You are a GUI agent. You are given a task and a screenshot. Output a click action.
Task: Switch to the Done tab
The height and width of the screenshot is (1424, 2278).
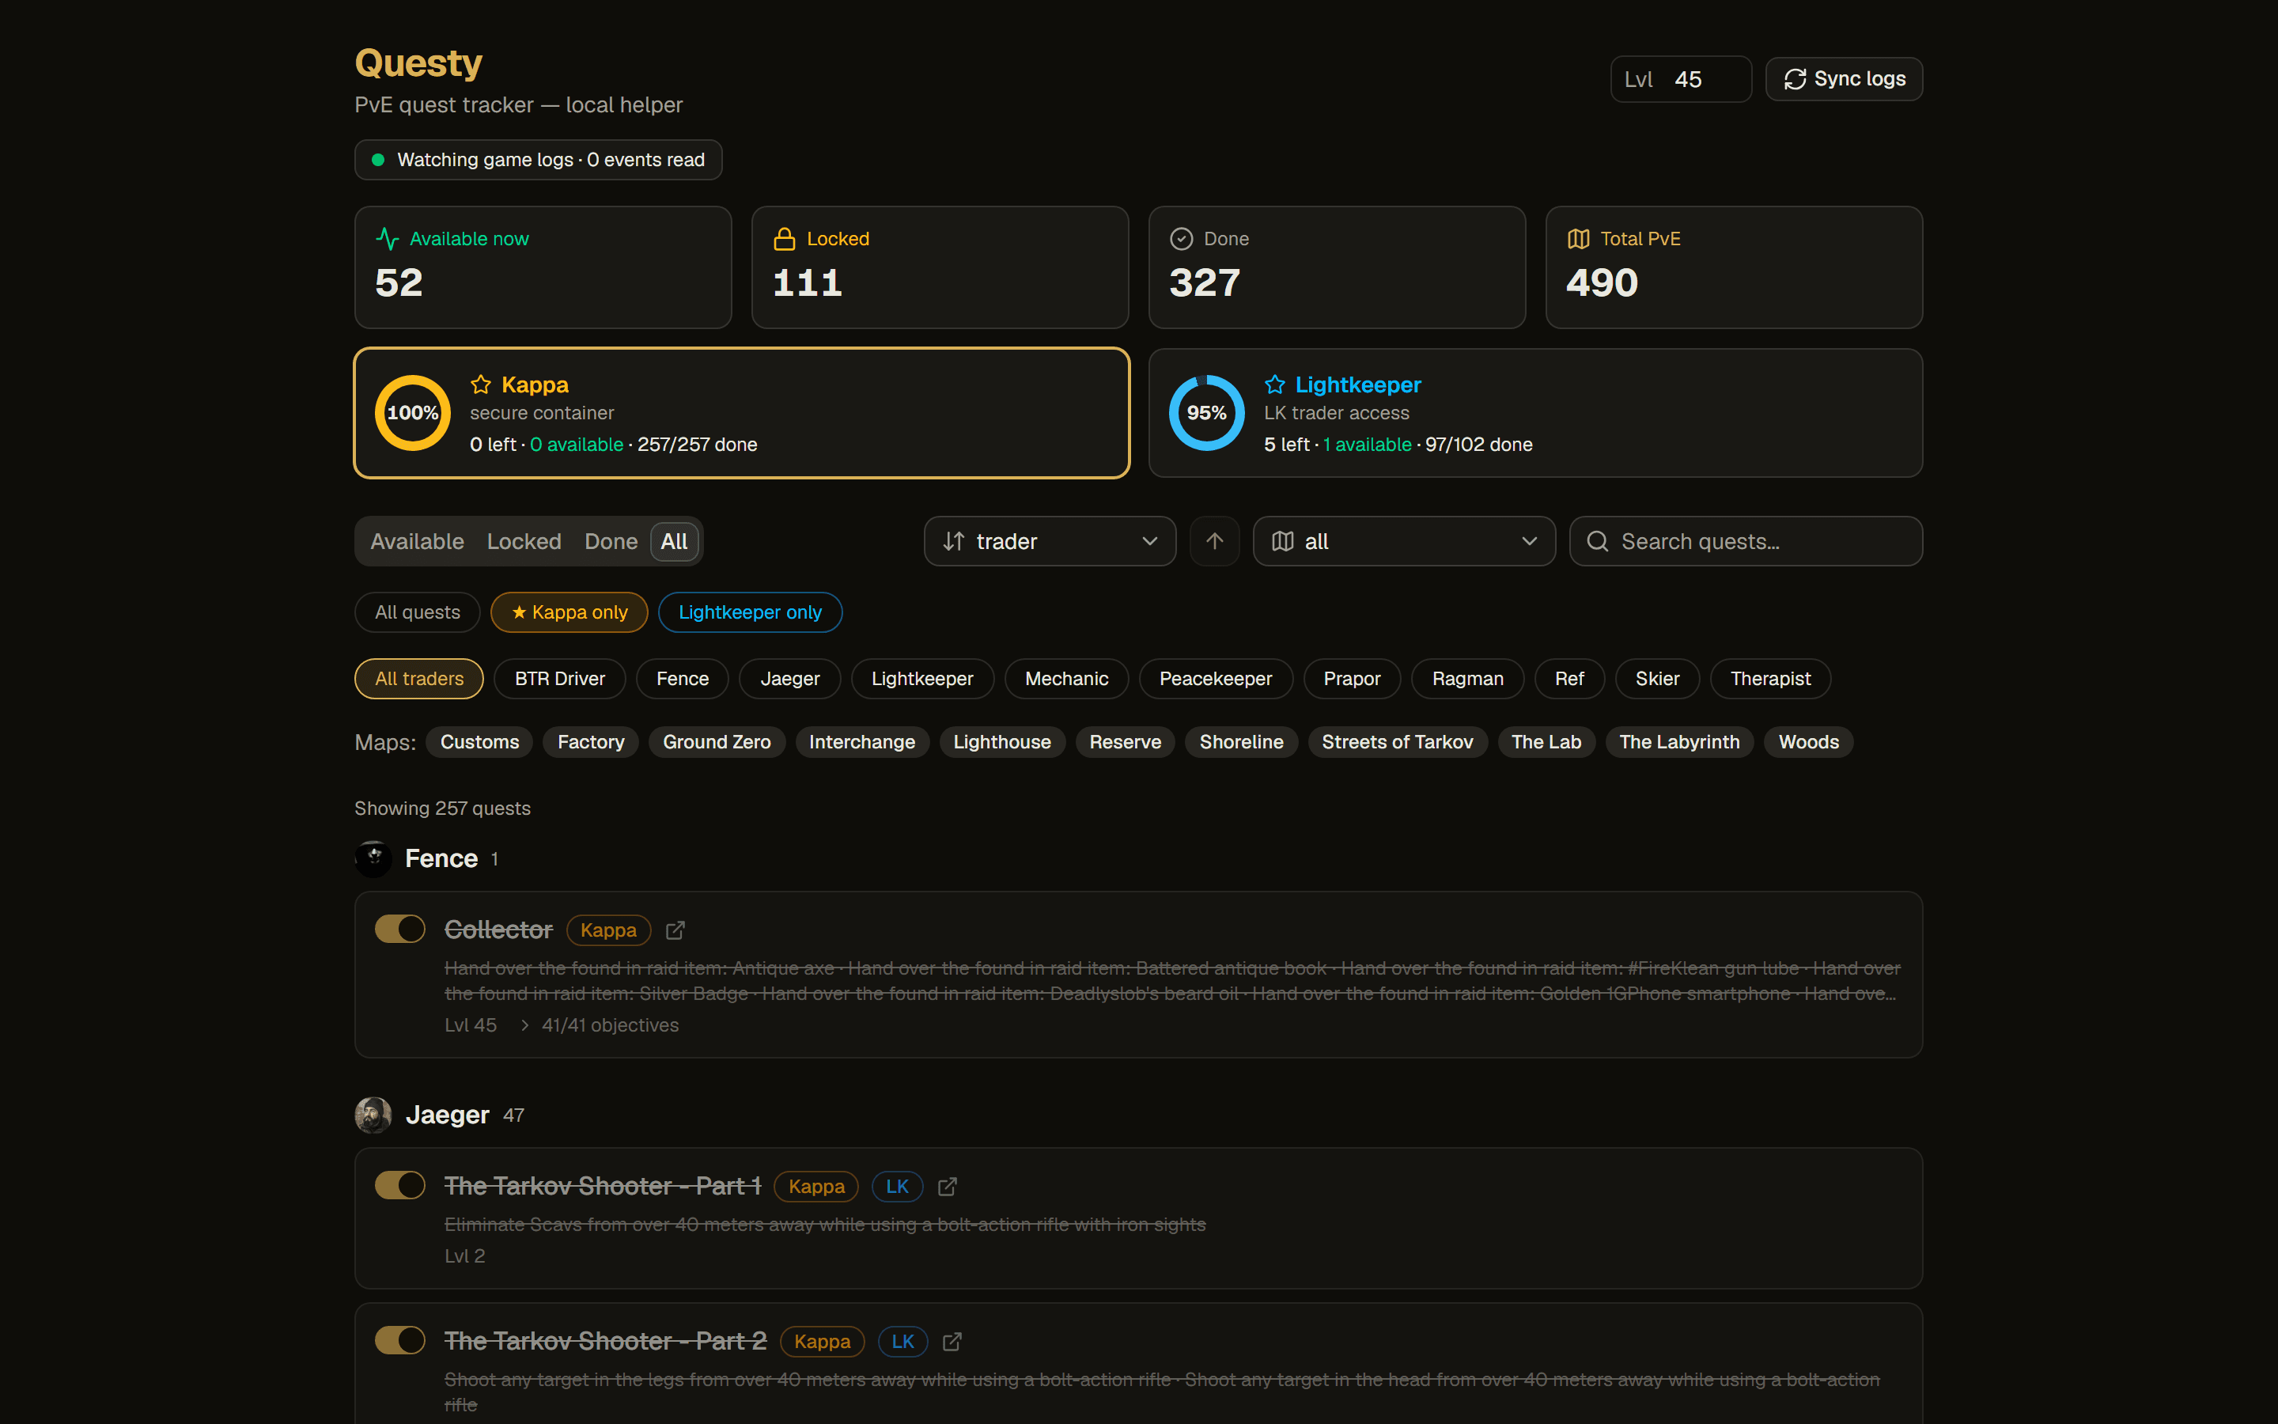611,542
